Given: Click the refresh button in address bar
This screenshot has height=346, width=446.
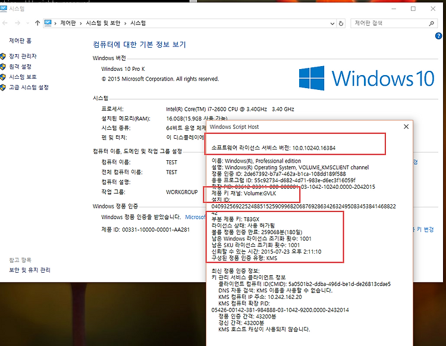Looking at the screenshot, I should tap(341, 23).
